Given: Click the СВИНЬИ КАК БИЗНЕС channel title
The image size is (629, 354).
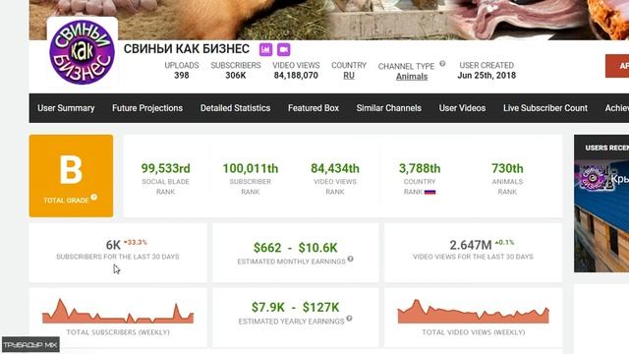Looking at the screenshot, I should point(186,49).
